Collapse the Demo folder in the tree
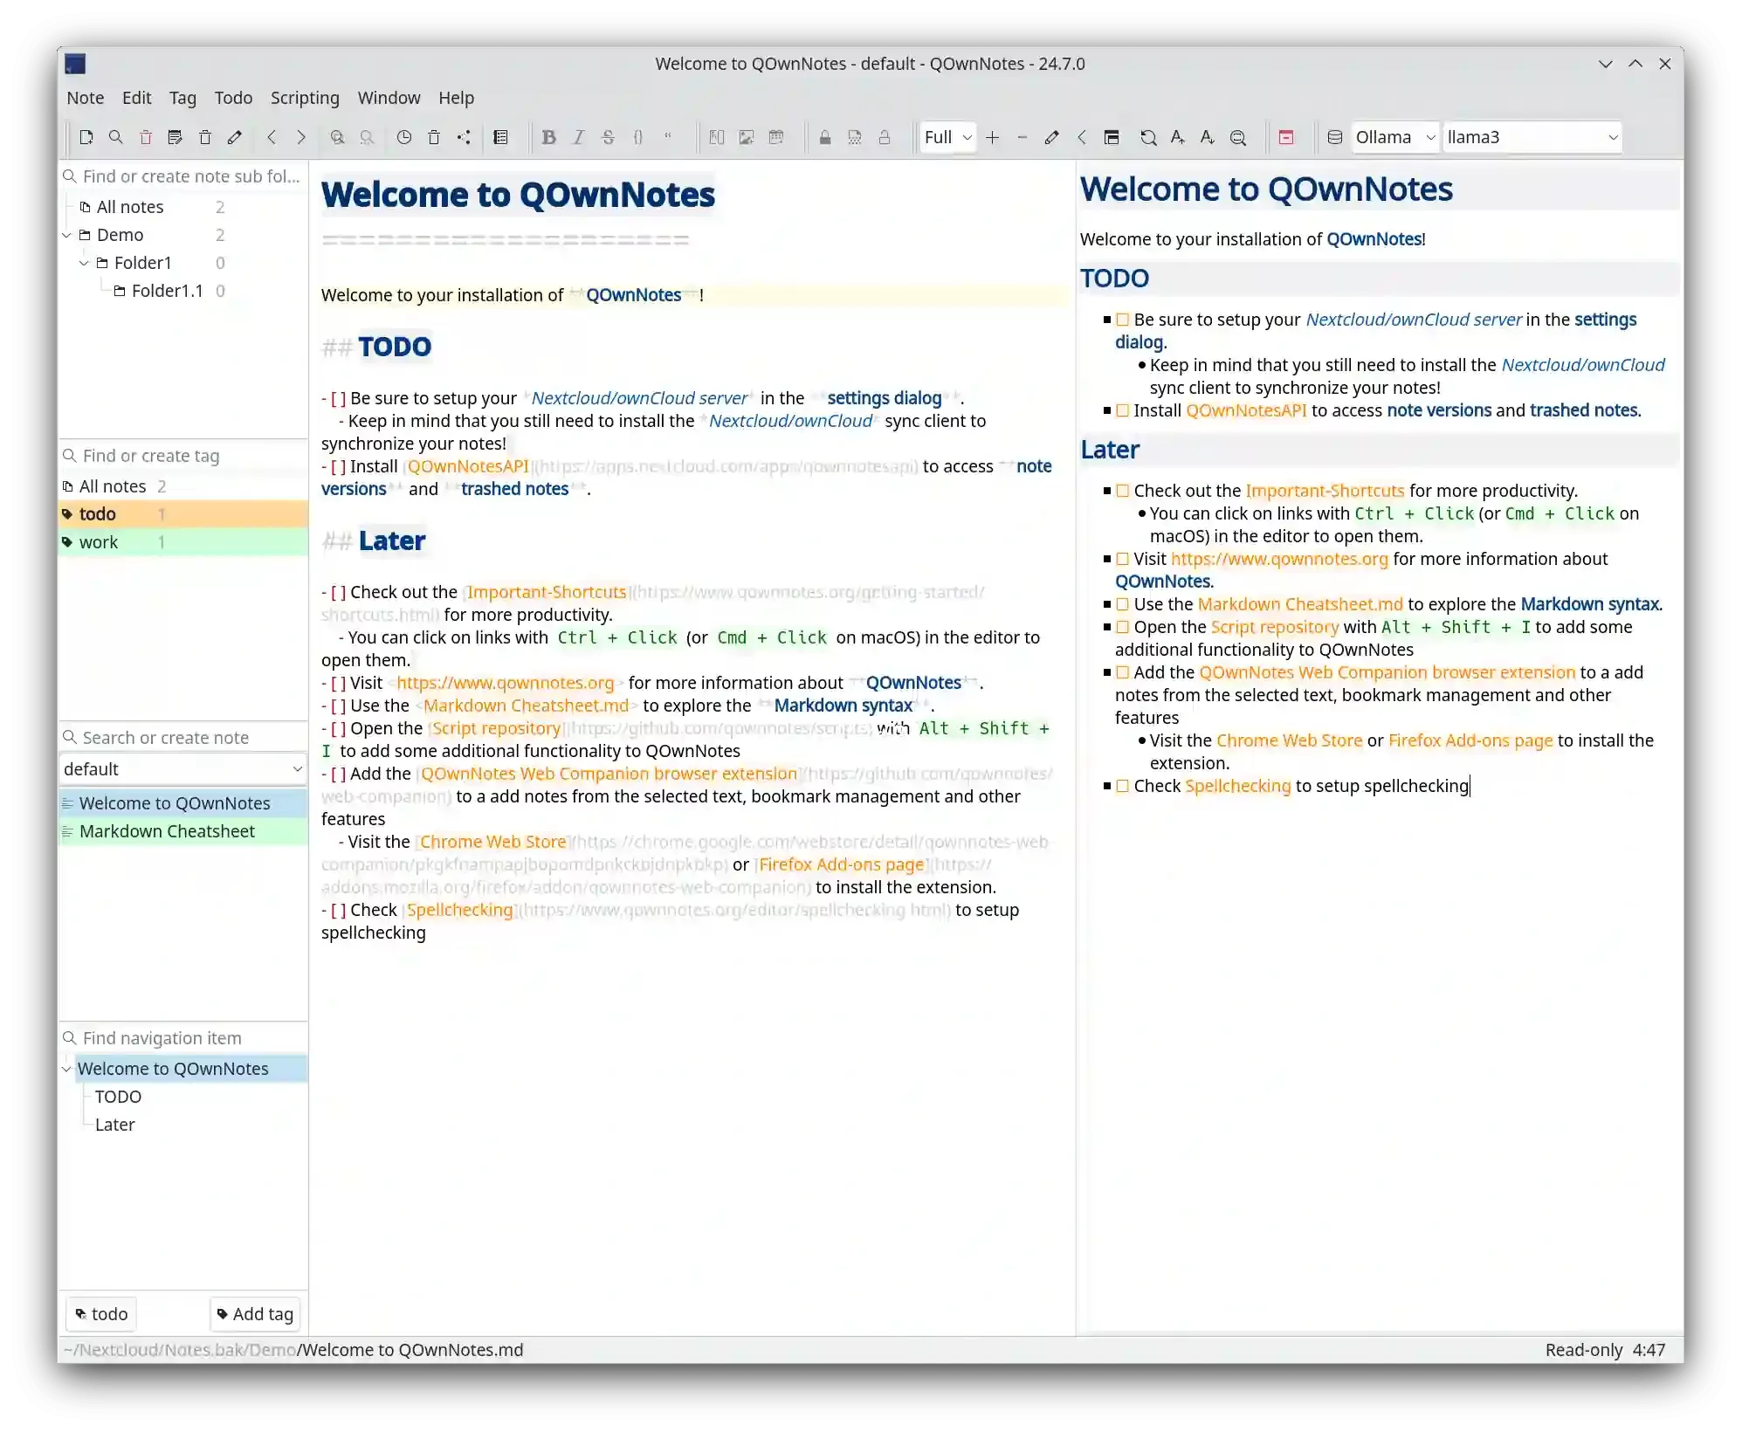 (x=66, y=235)
